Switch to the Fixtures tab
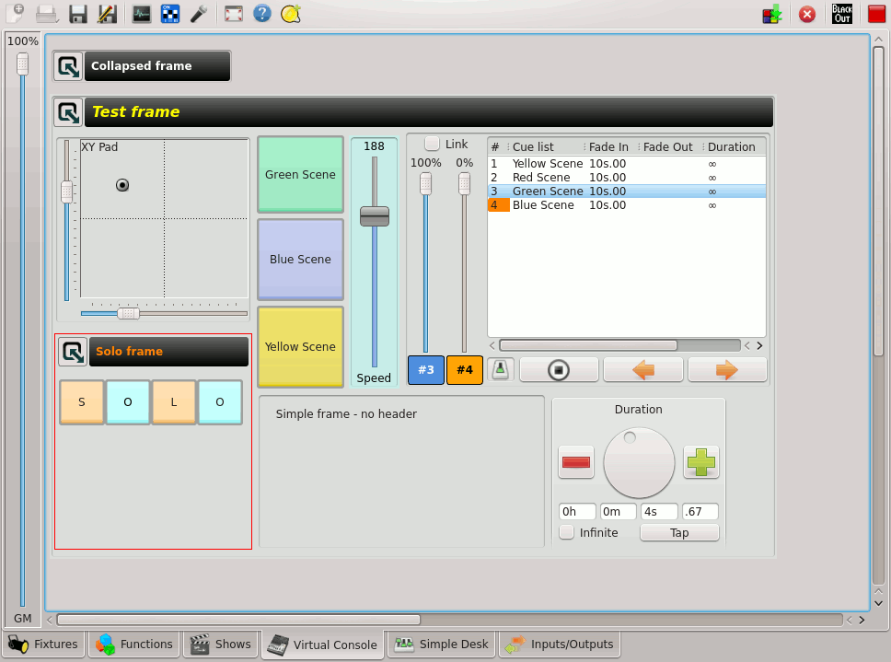The height and width of the screenshot is (662, 891). pos(44,645)
